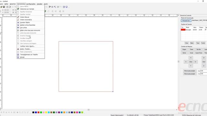207x116 pixels.
Task: Click Mover para posição beside Y field
Action: coord(190,74)
